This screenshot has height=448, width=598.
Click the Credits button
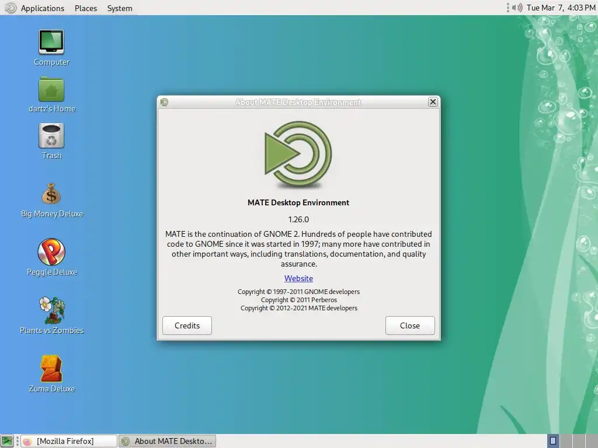(x=187, y=325)
